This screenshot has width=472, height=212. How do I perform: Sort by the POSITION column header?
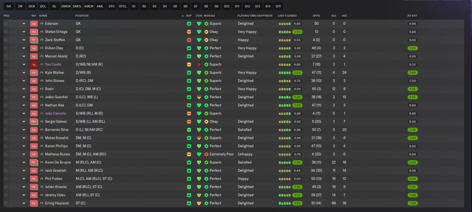(82, 16)
